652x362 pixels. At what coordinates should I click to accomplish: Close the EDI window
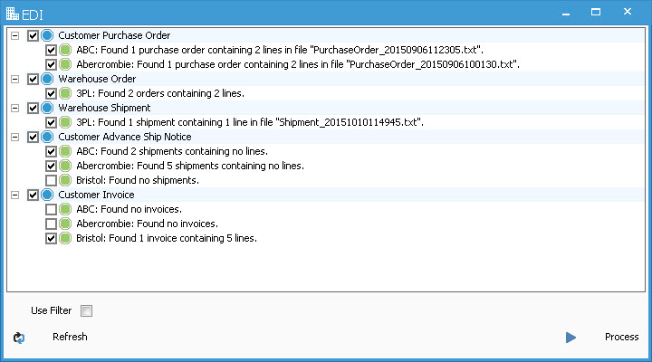628,12
